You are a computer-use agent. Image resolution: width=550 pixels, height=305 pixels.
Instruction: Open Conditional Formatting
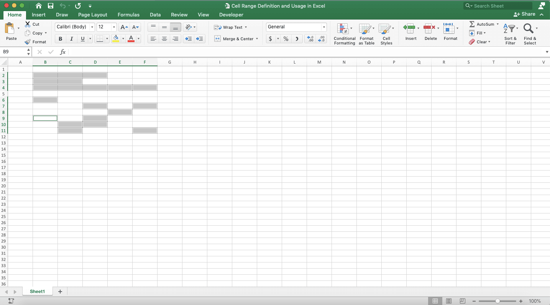[x=345, y=34]
